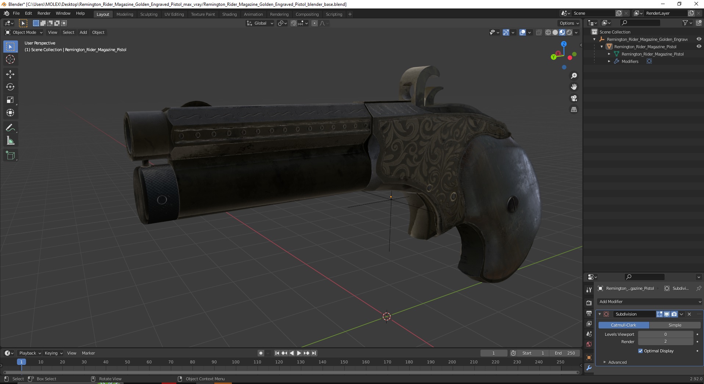Collapse the Subdivision modifier panel
This screenshot has width=704, height=384.
(x=600, y=314)
